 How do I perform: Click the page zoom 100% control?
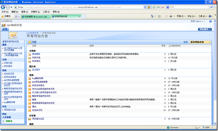click(x=207, y=127)
